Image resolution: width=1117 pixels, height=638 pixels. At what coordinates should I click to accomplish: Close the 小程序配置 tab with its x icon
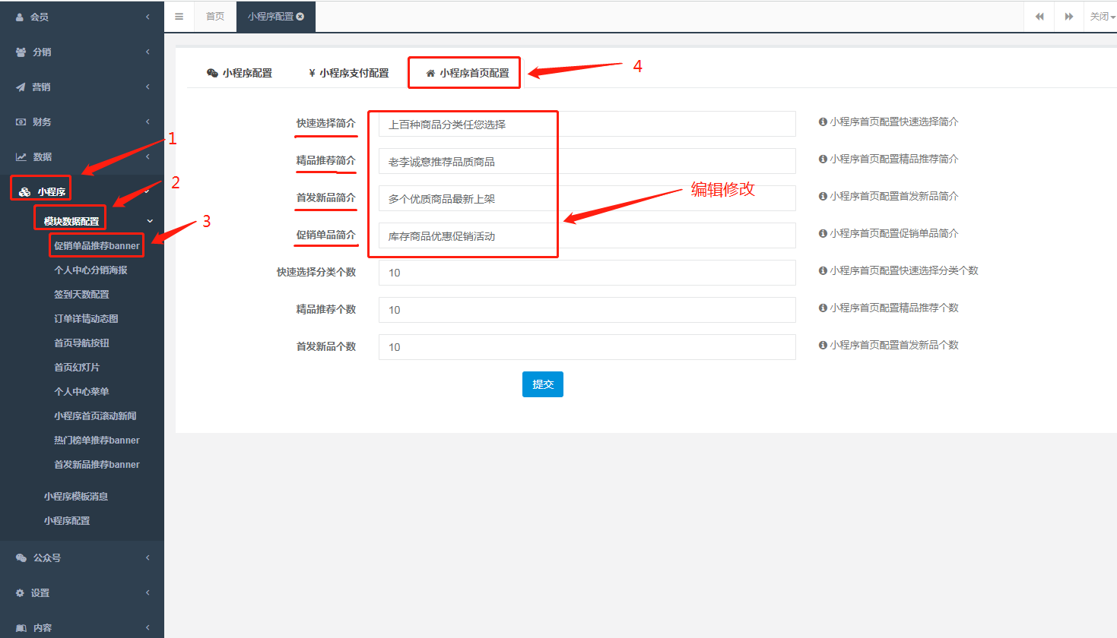pyautogui.click(x=300, y=16)
